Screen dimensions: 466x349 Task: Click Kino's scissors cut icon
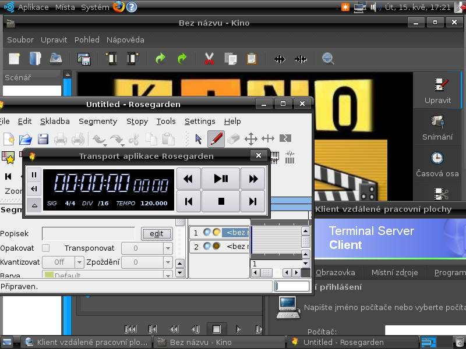pos(209,59)
